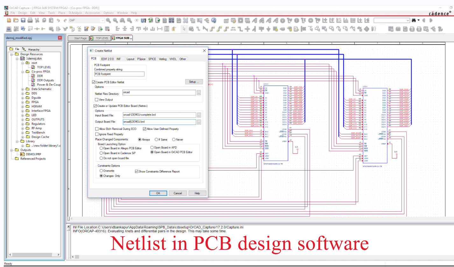Click the Zoom In magnifier icon
The width and height of the screenshot is (454, 267).
pyautogui.click(x=108, y=20)
